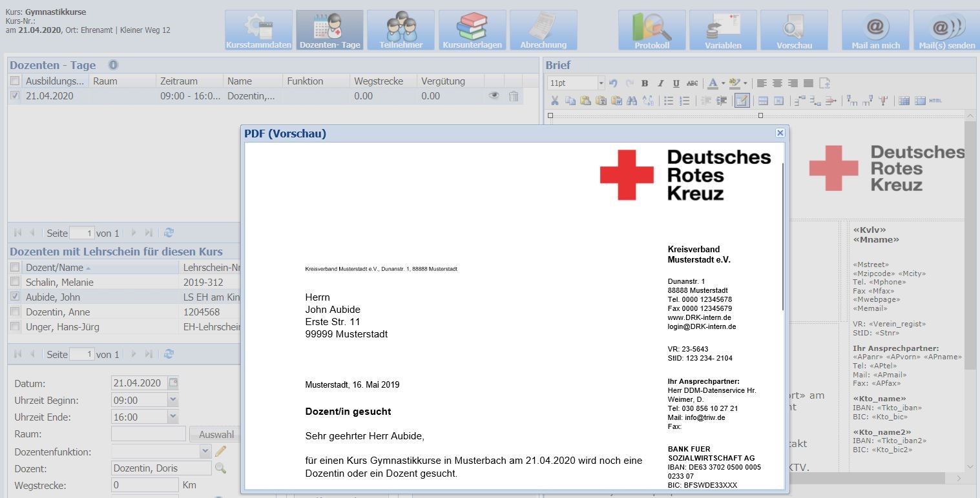
Task: Click magnifier icon next to Dozent field
Action: tap(221, 468)
